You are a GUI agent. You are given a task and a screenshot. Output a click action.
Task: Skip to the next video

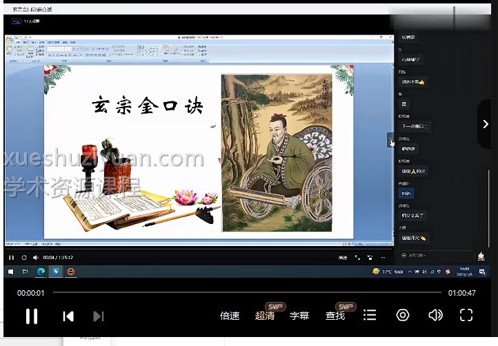[98, 316]
